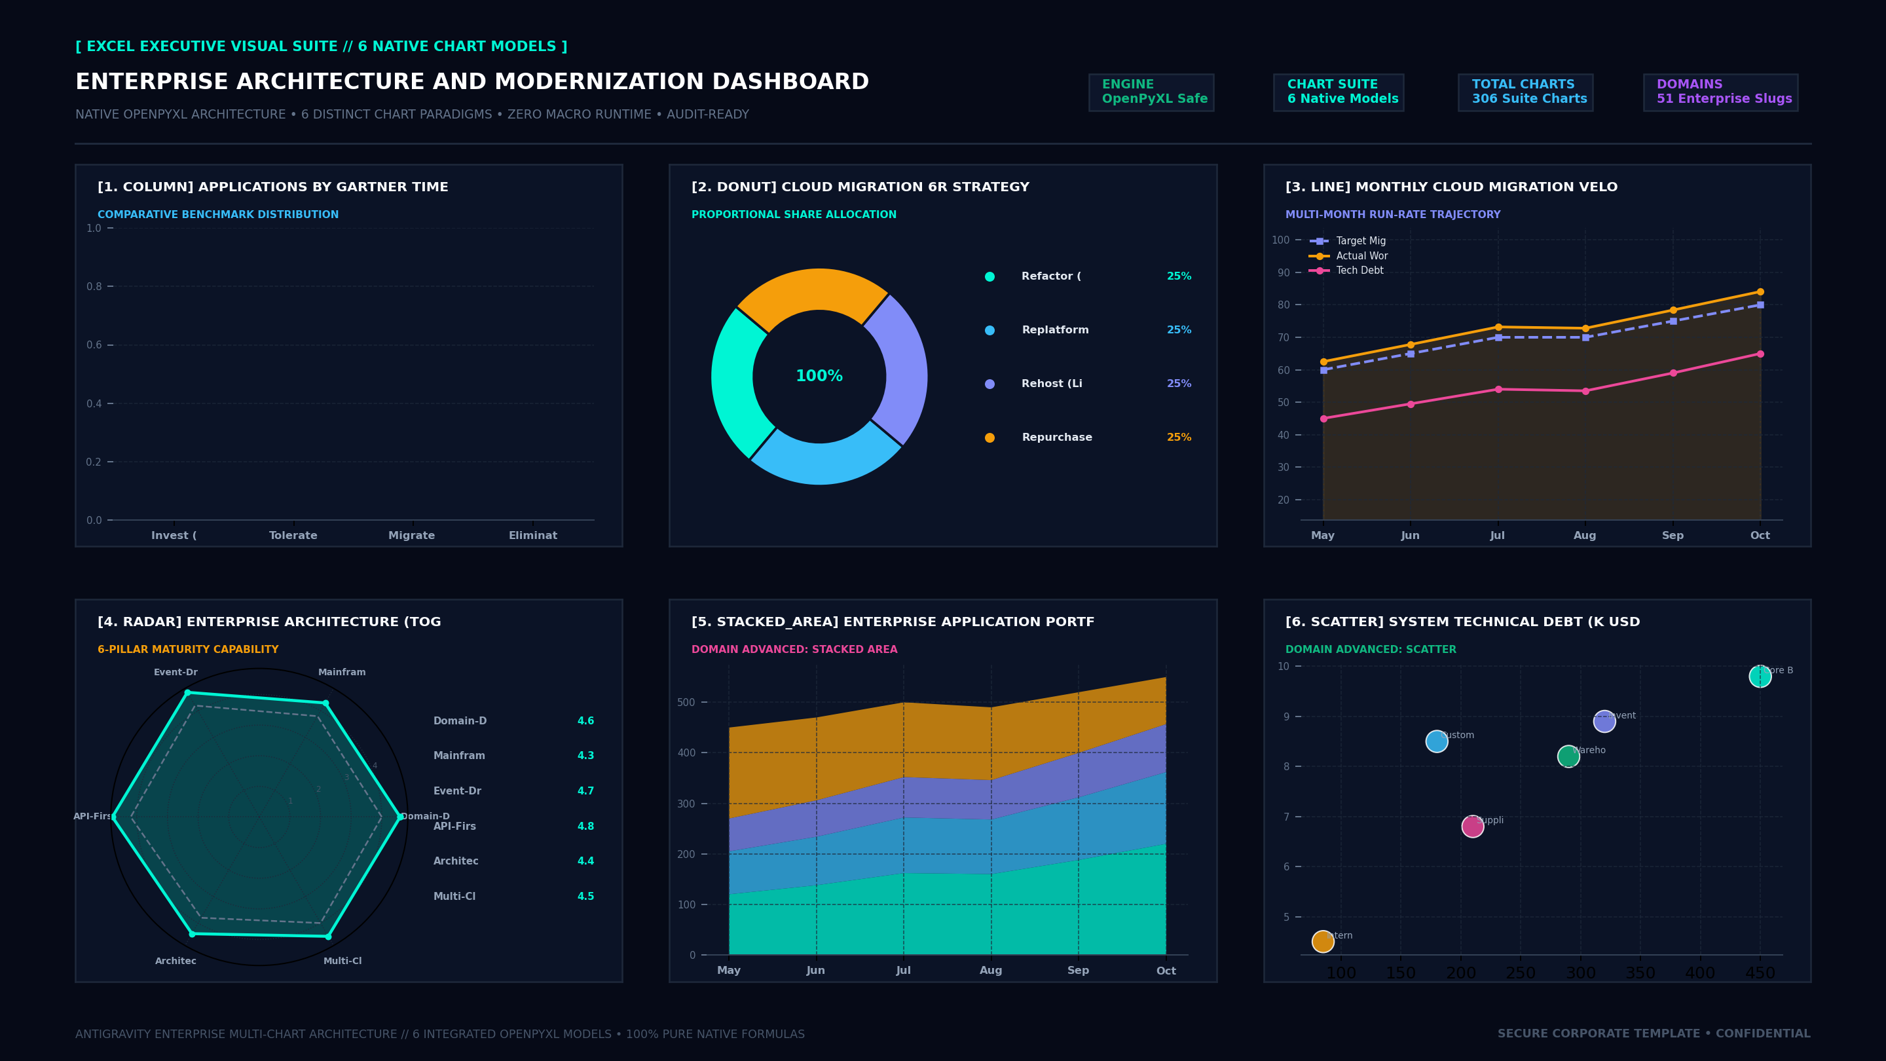Click the Radar chart title Enterprise Architecture

pos(269,622)
